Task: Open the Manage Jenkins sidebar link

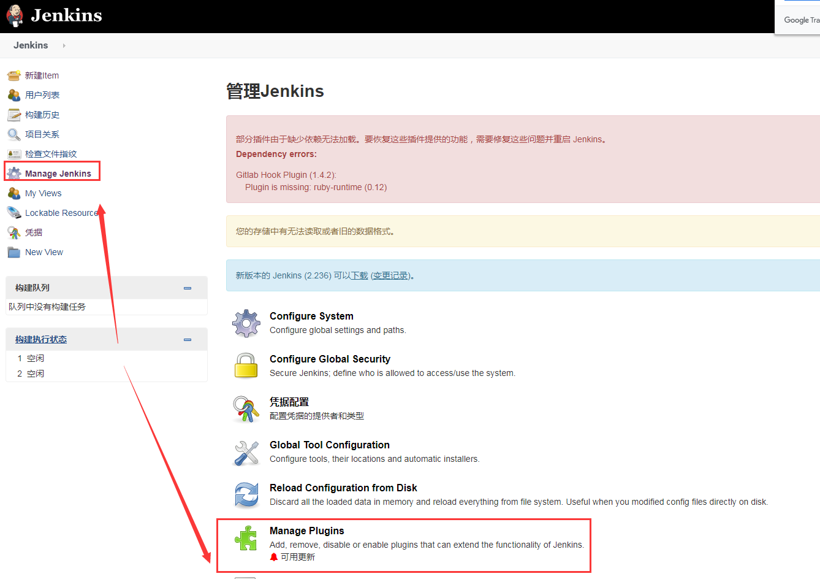Action: click(58, 174)
